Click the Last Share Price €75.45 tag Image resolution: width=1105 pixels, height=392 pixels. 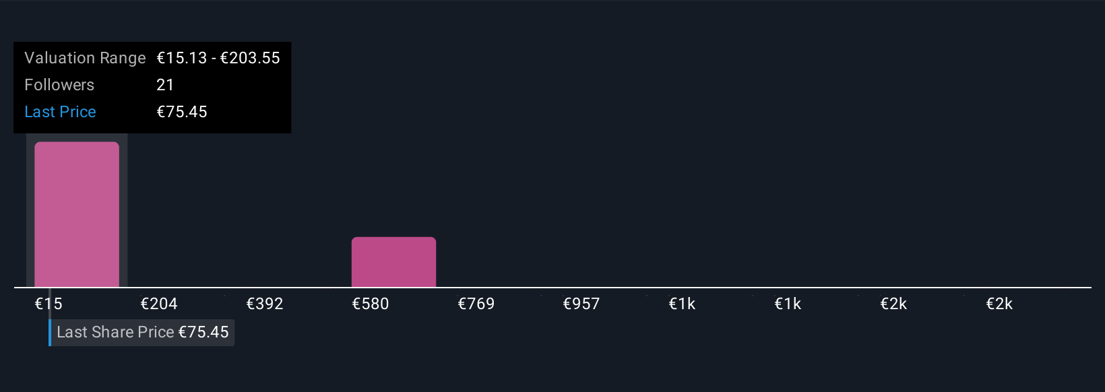coord(142,332)
